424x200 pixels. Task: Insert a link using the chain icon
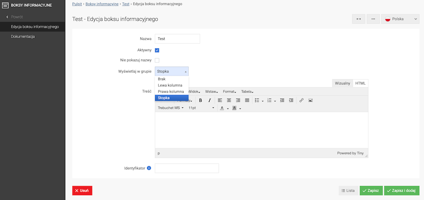tap(301, 100)
